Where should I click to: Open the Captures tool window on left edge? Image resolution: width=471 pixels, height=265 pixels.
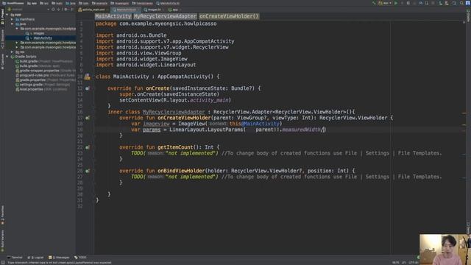pyautogui.click(x=2, y=62)
